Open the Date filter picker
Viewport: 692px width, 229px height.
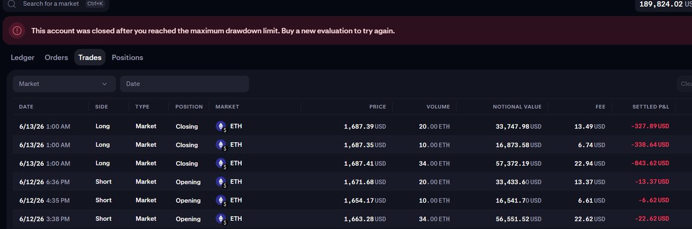point(185,84)
